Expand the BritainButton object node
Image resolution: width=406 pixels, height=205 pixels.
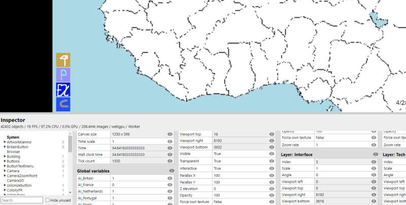coord(5,147)
